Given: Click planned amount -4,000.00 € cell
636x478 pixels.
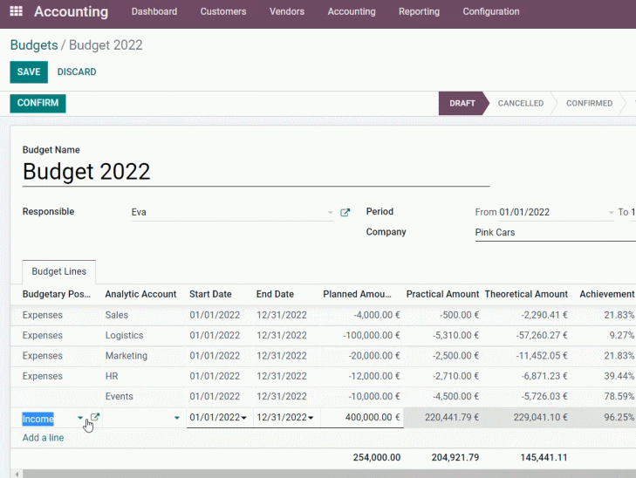Looking at the screenshot, I should tap(376, 315).
